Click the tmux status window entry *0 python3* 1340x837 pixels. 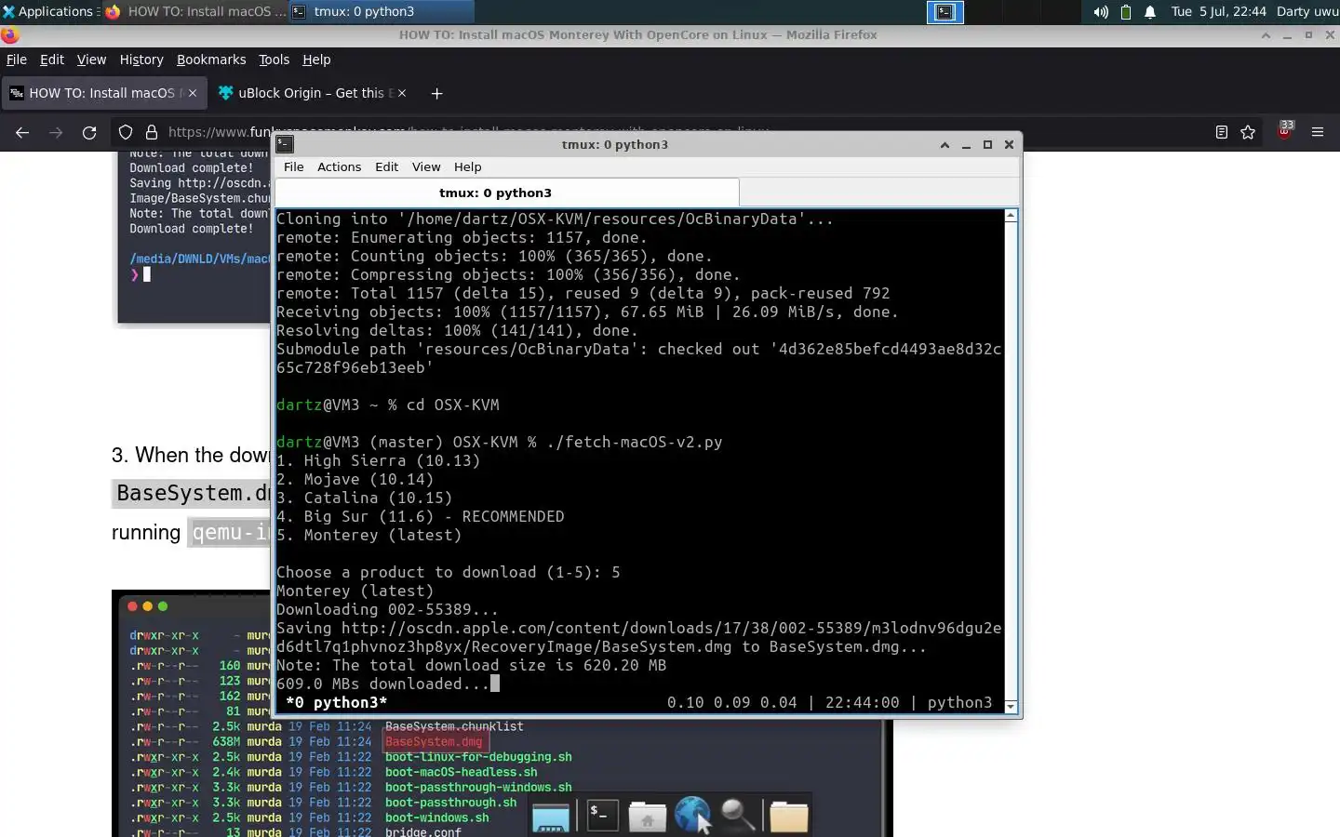click(x=336, y=702)
